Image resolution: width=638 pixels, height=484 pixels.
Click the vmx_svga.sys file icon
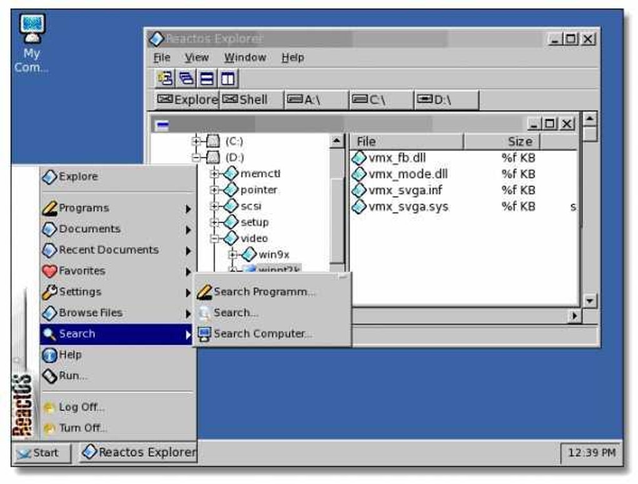359,207
